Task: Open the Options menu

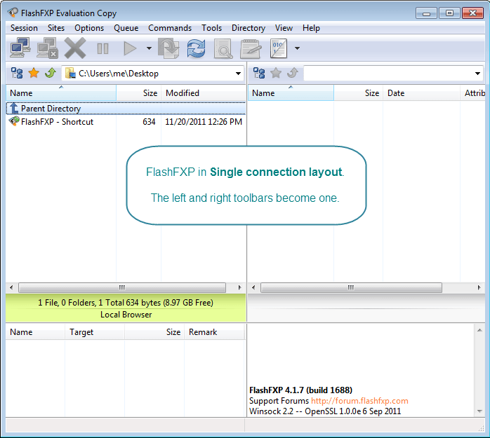Action: pyautogui.click(x=89, y=28)
